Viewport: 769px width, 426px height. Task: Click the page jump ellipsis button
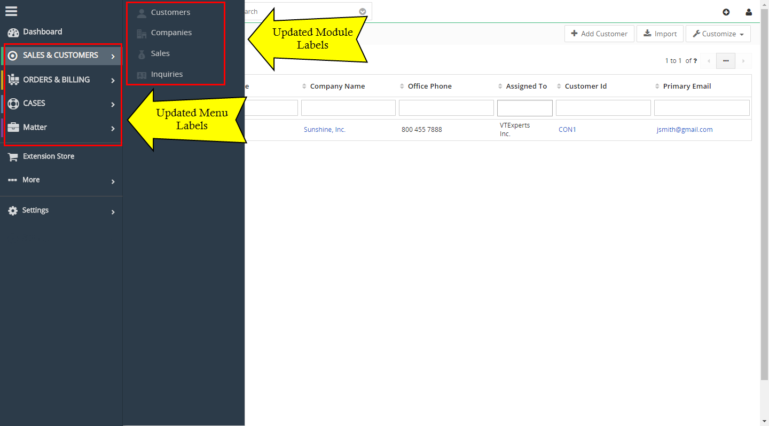pyautogui.click(x=726, y=61)
